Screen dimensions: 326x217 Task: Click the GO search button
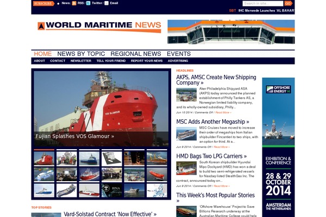[288, 3]
